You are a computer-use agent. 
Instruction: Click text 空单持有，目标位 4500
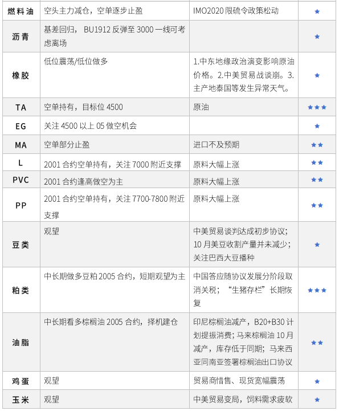[83, 107]
